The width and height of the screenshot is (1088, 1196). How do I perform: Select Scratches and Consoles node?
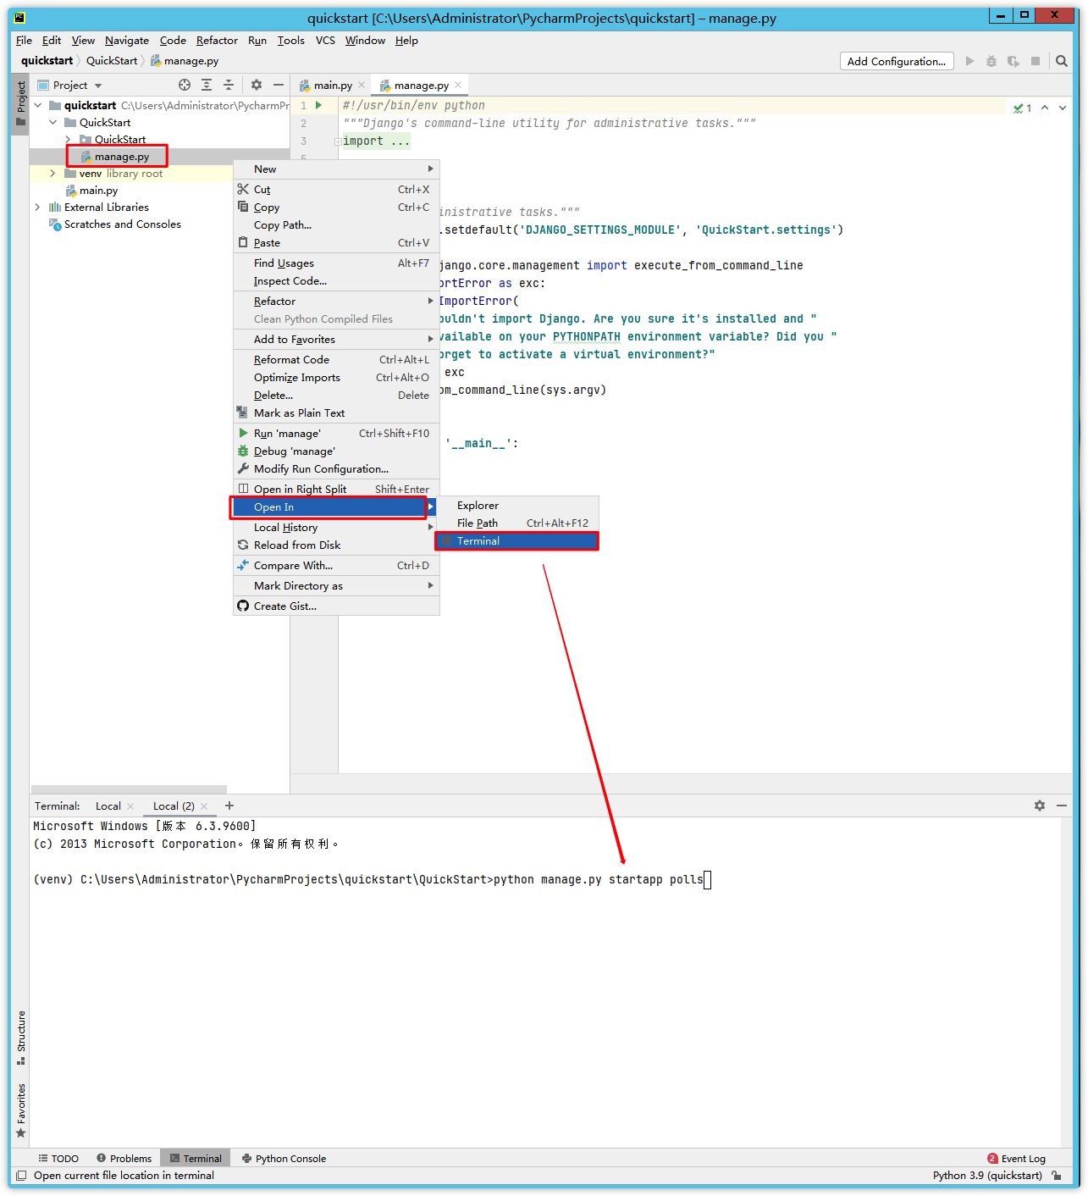coord(123,224)
